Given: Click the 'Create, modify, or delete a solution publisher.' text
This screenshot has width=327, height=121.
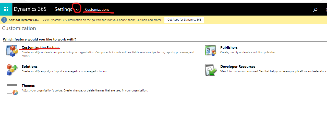Looking at the screenshot, I should [x=248, y=52].
